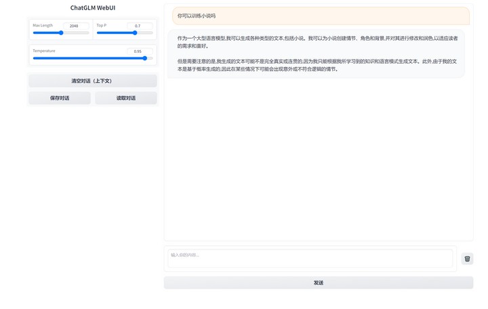Image resolution: width=488 pixels, height=309 pixels.
Task: Load a conversation via 读取对话
Action: coord(126,98)
